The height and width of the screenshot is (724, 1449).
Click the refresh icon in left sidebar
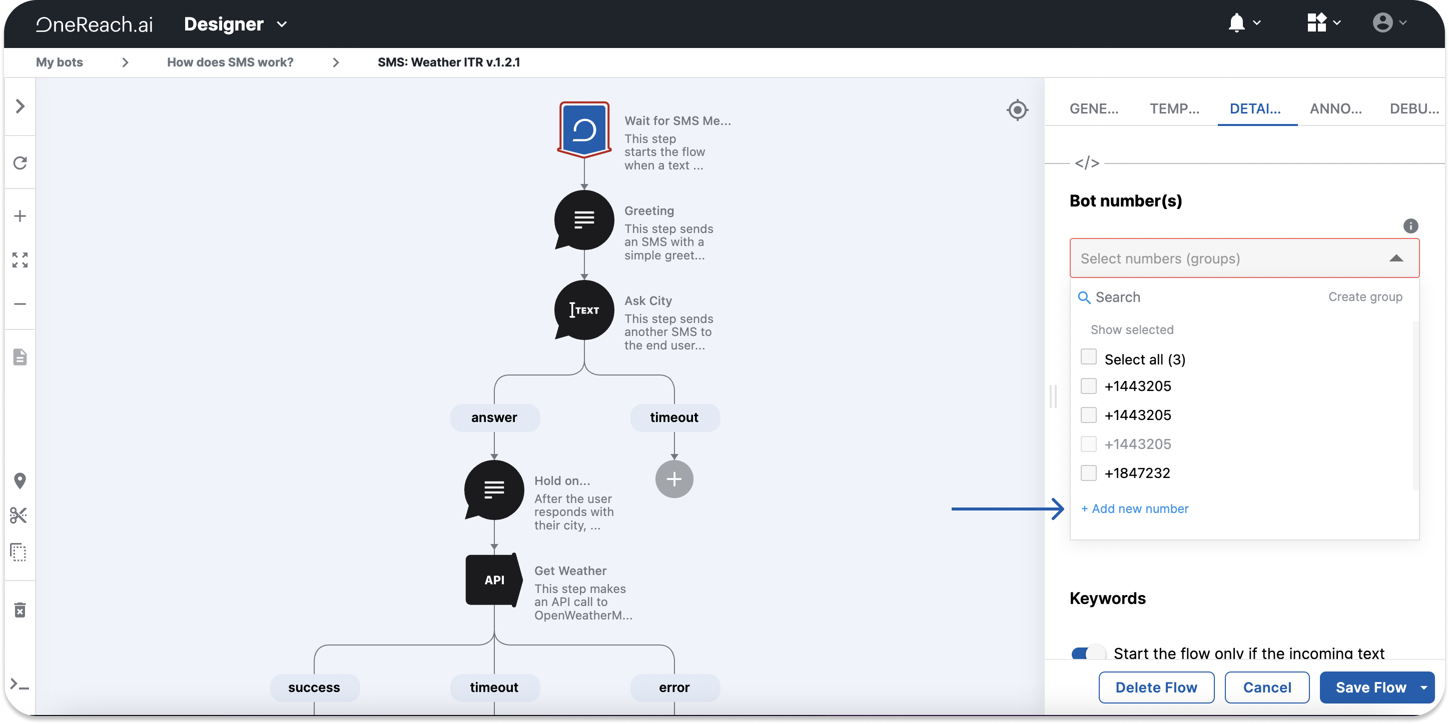click(x=20, y=163)
